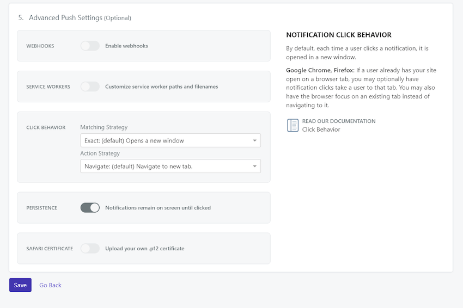The image size is (463, 308).
Task: Click "Notifications remain on screen until clicked" label
Action: tap(158, 208)
